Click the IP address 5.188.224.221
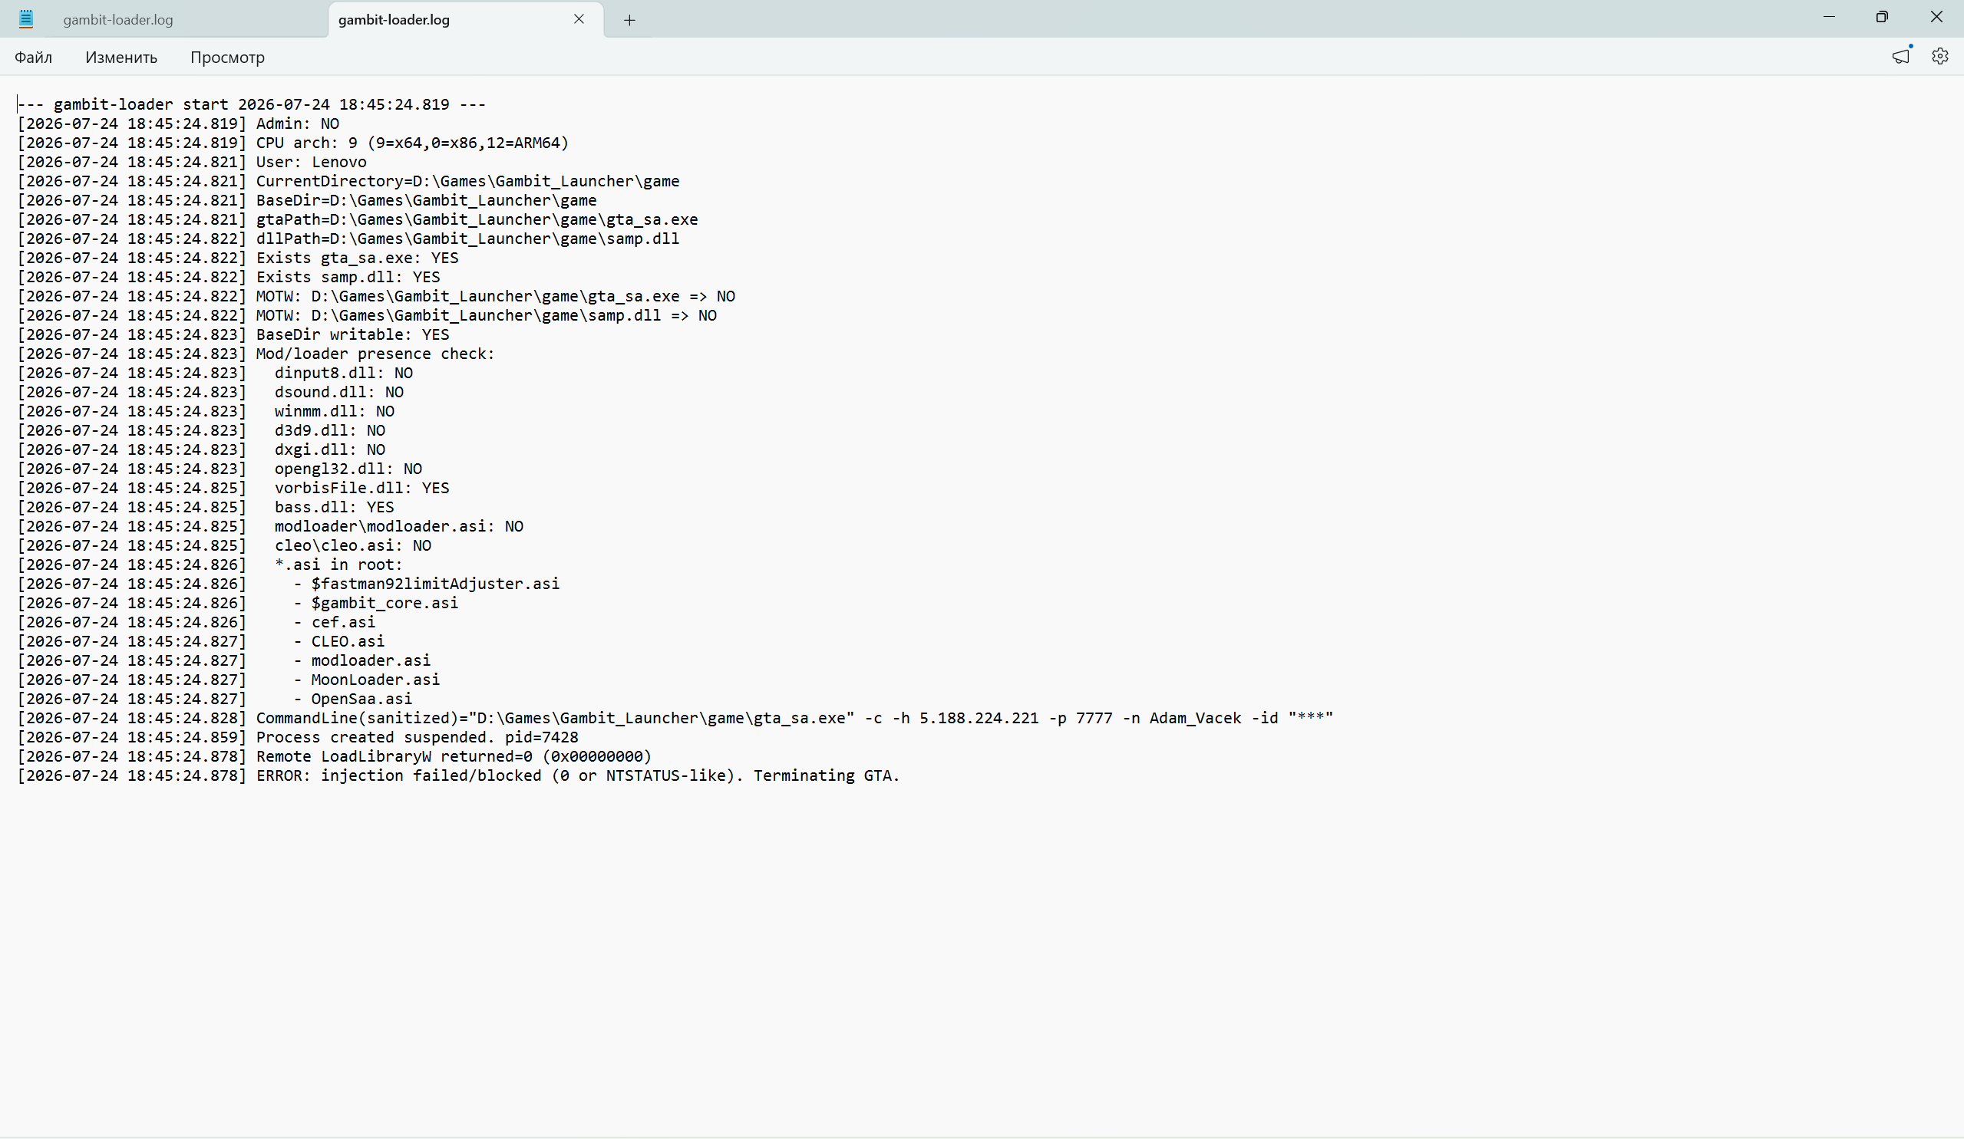Viewport: 1964px width, 1139px height. pyautogui.click(x=979, y=717)
